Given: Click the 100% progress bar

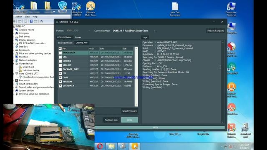Looking at the screenshot, I should pyautogui.click(x=160, y=127).
